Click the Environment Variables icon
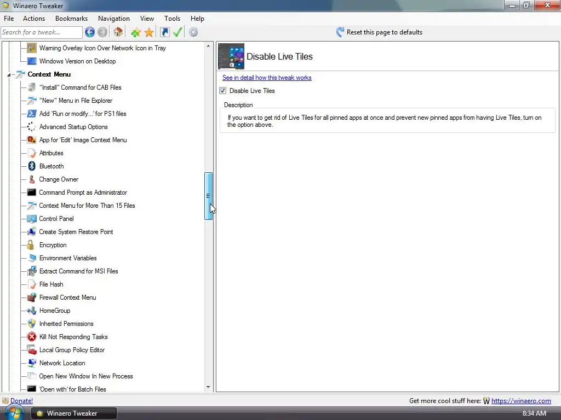Viewport: 561px width, 420px height. pyautogui.click(x=32, y=258)
